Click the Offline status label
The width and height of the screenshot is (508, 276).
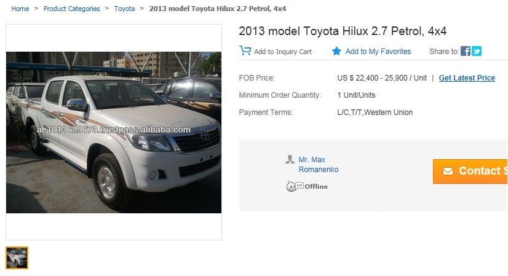coord(316,187)
